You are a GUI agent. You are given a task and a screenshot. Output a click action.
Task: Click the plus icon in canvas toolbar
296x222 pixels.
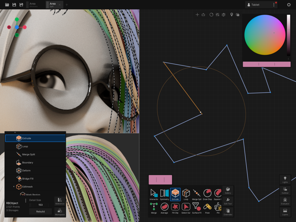click(x=197, y=15)
